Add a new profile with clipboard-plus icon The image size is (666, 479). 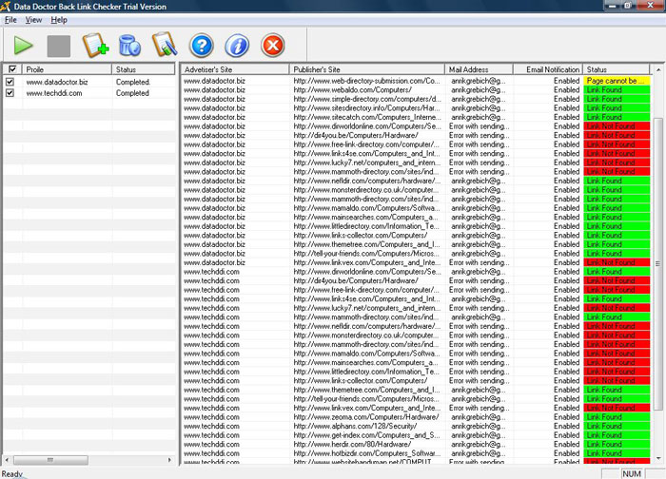click(95, 46)
